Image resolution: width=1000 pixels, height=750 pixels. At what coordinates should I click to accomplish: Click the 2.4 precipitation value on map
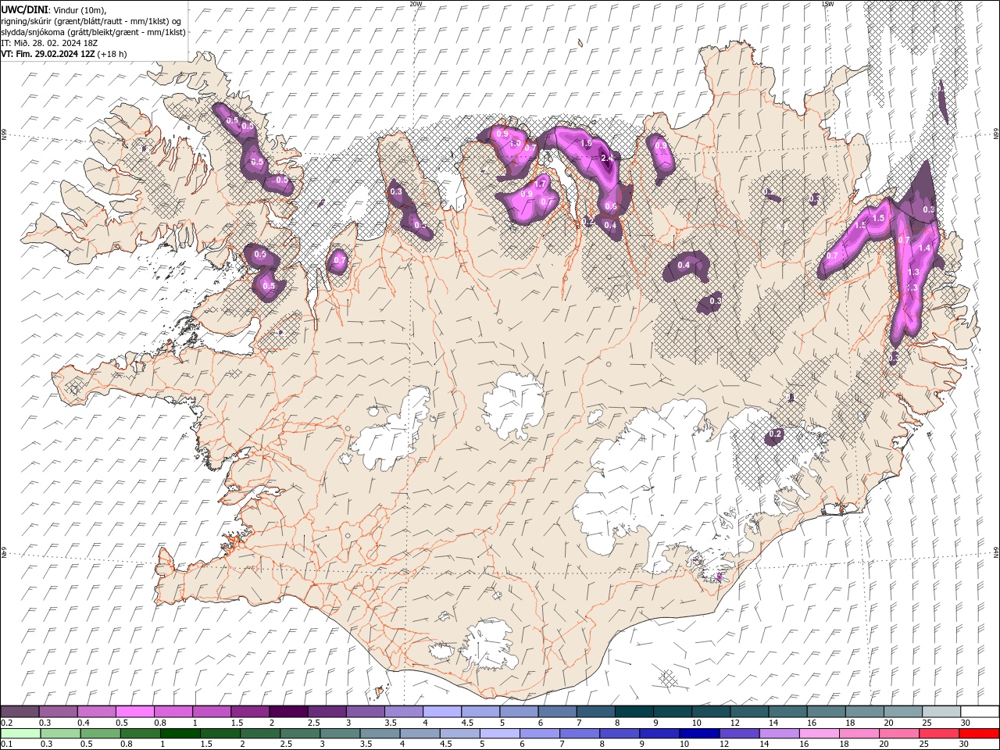607,159
